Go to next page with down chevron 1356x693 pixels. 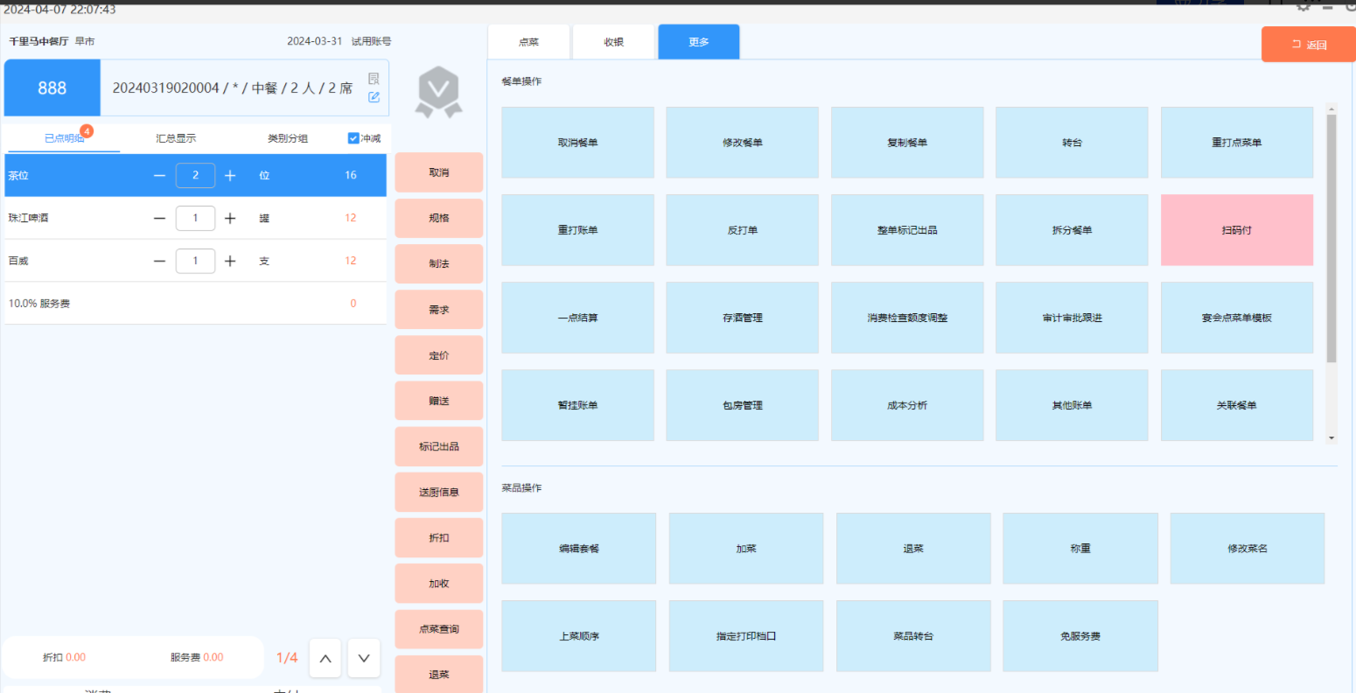tap(364, 658)
